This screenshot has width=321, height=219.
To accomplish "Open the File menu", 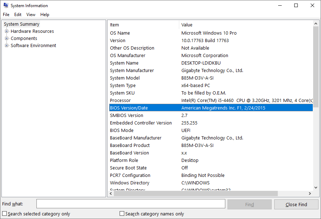I will tap(6, 15).
